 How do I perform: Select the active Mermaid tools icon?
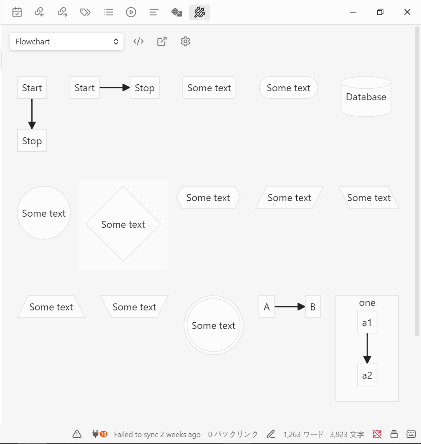[200, 12]
